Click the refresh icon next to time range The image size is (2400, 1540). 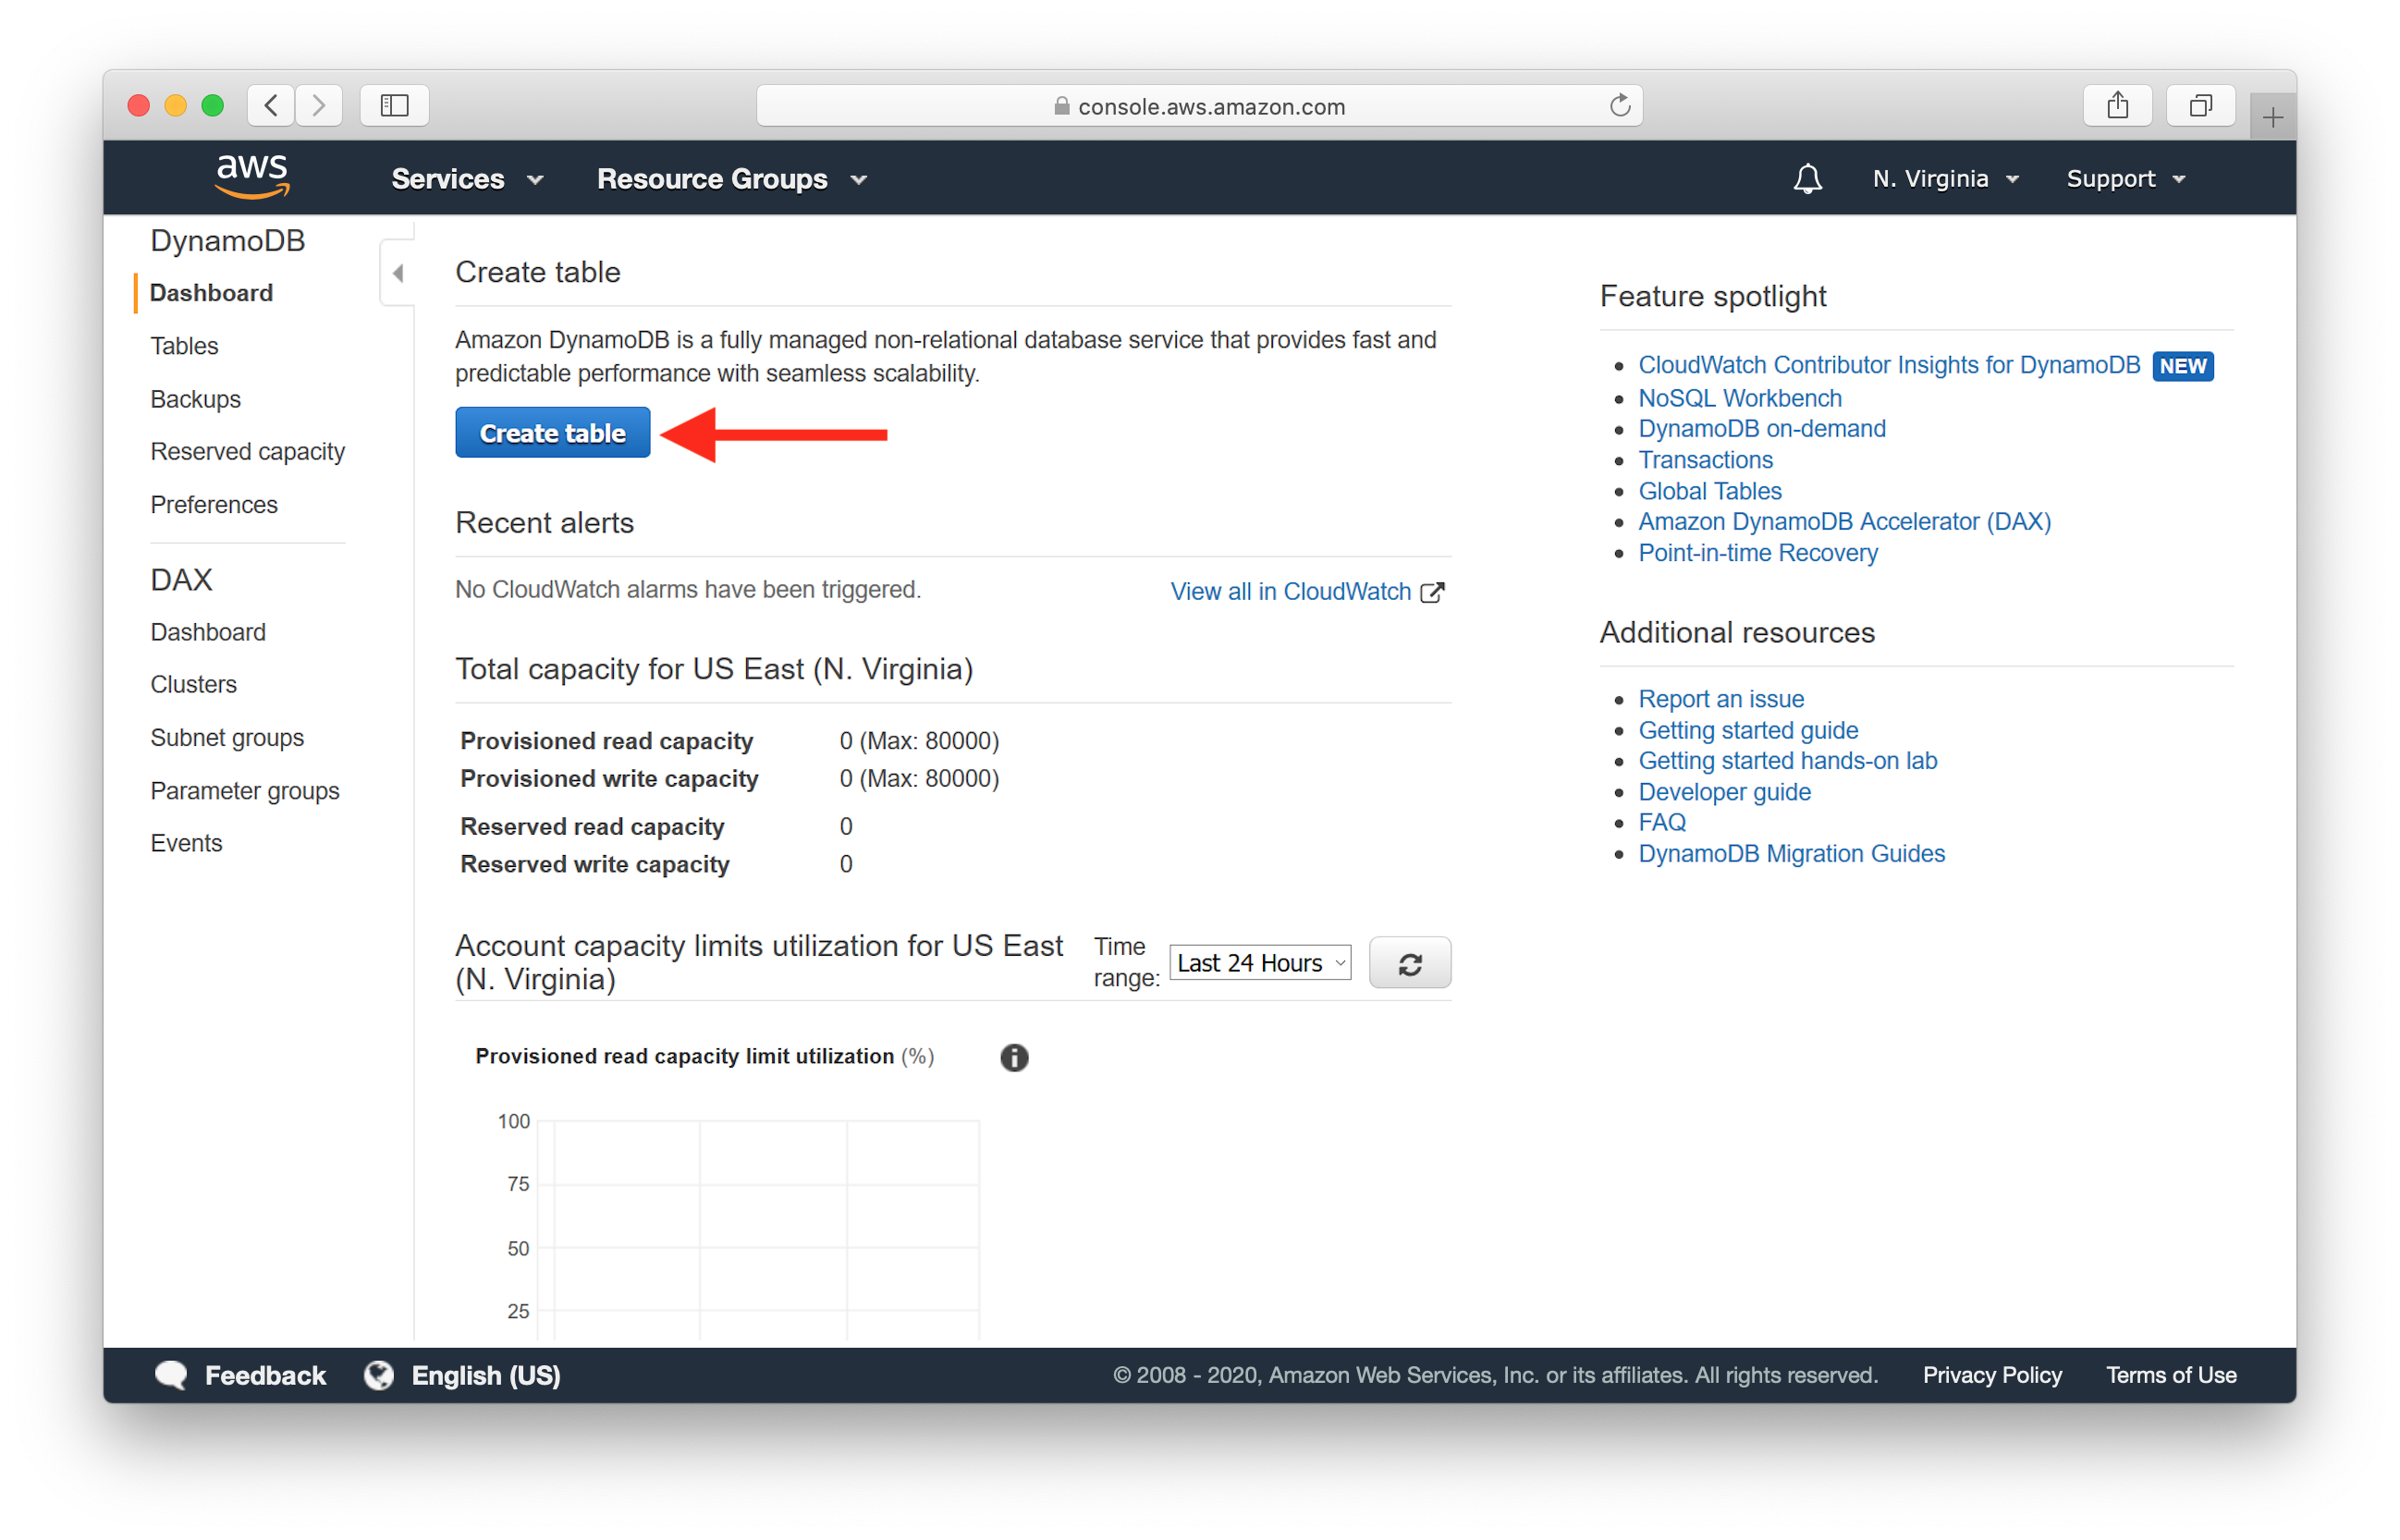click(1412, 962)
